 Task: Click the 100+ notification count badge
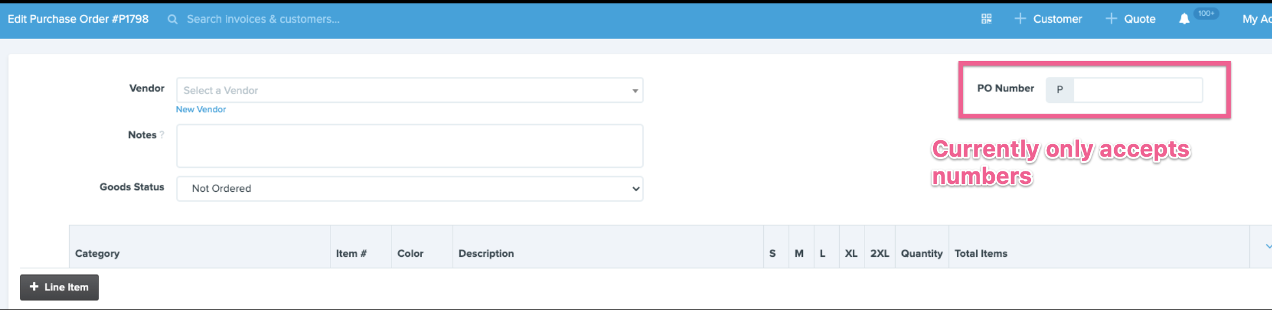point(1206,14)
